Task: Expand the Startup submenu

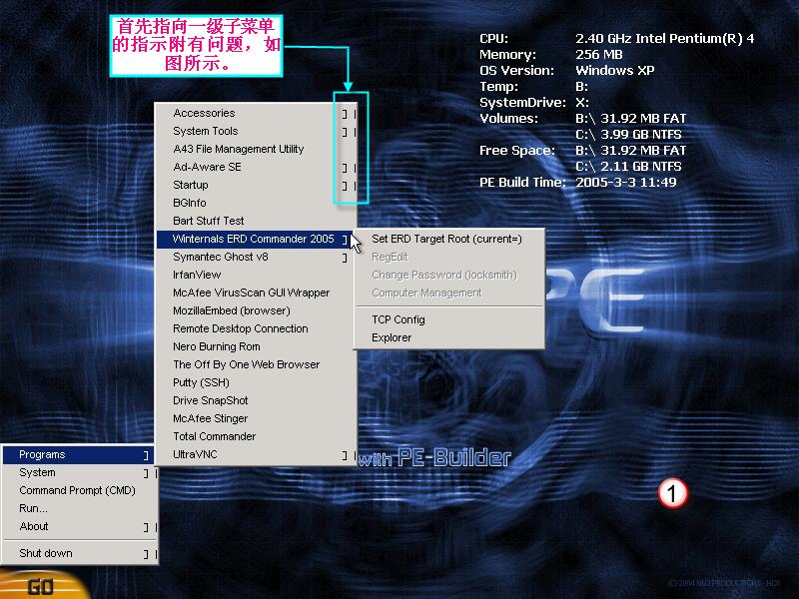Action: tap(256, 185)
